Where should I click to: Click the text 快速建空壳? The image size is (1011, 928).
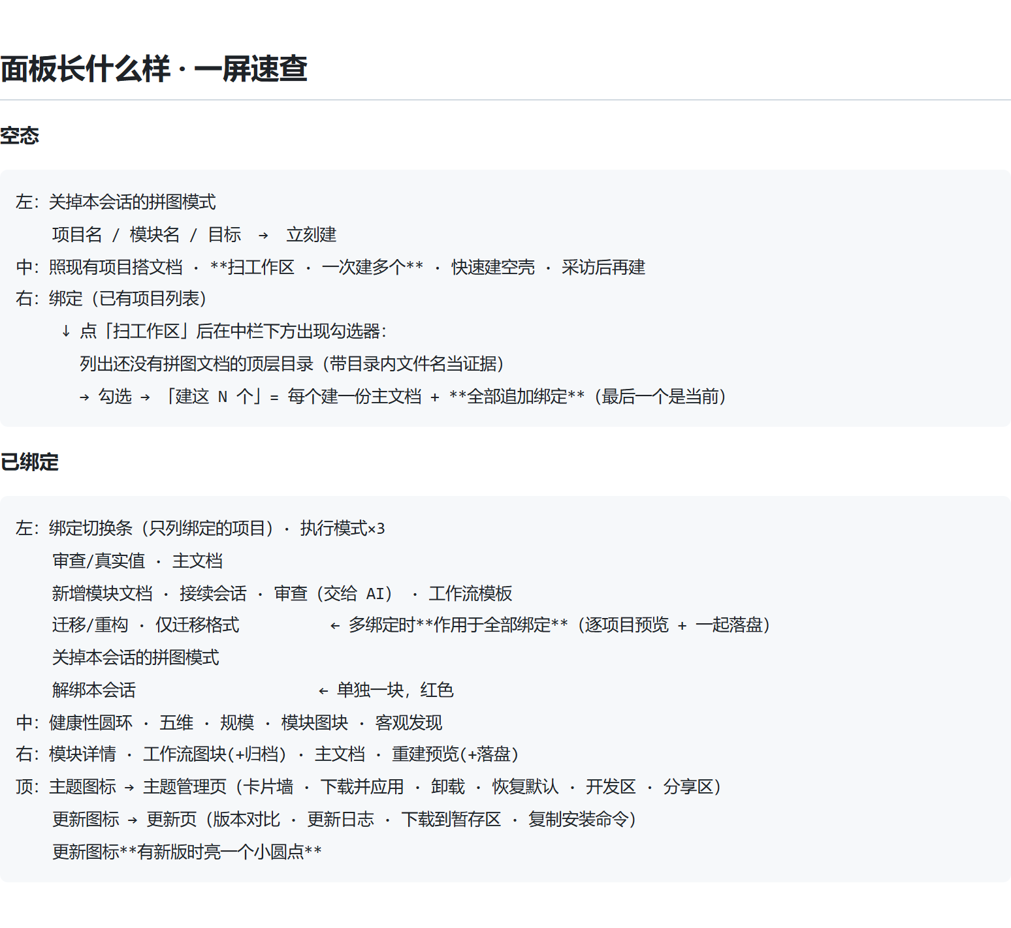(x=493, y=267)
